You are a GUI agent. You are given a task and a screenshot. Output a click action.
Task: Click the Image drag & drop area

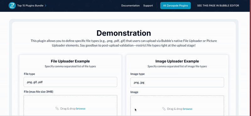point(177,106)
